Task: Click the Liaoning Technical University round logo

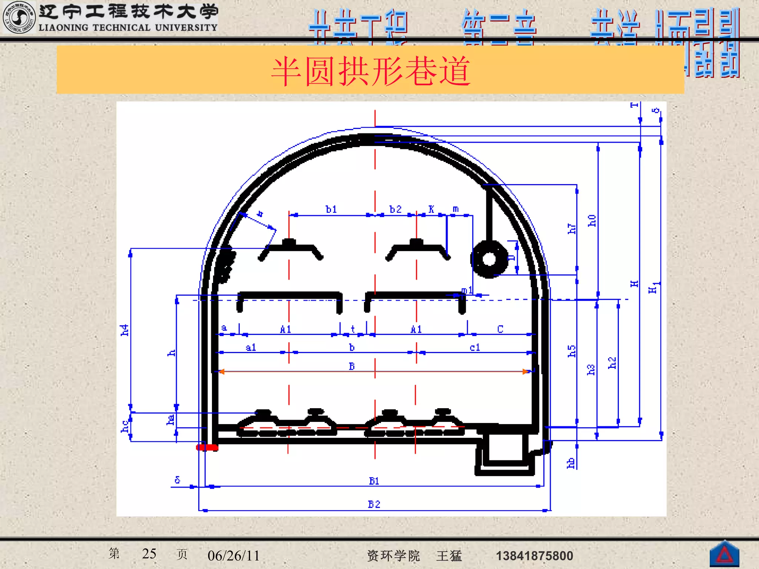Action: pos(19,17)
